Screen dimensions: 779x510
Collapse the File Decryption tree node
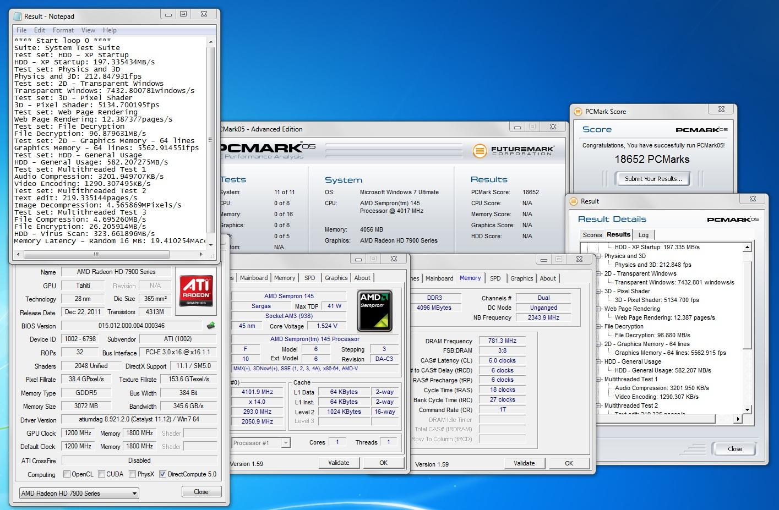point(599,326)
